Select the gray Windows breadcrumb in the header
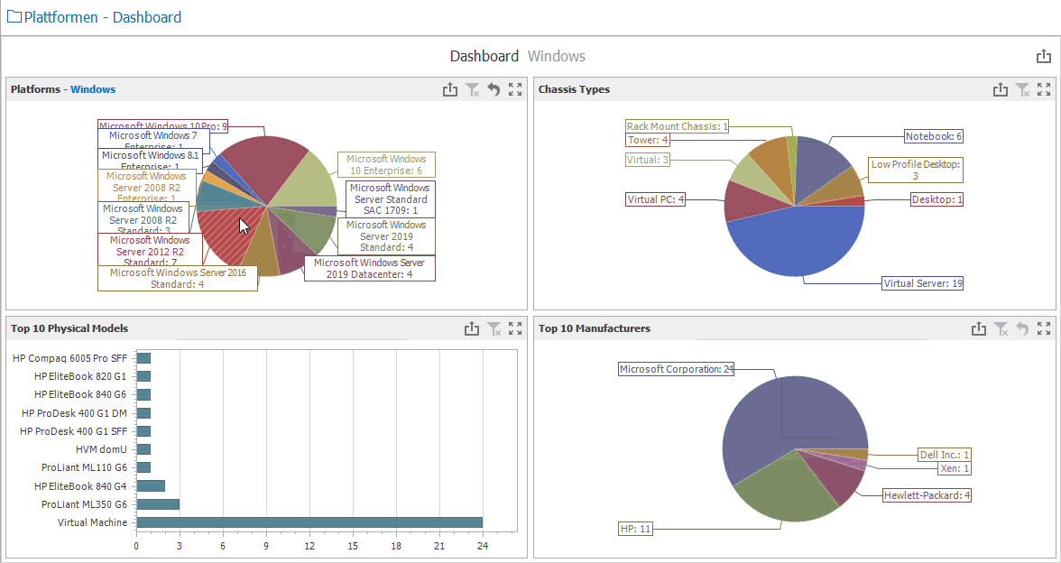Viewport: 1061px width, 563px height. pos(556,56)
